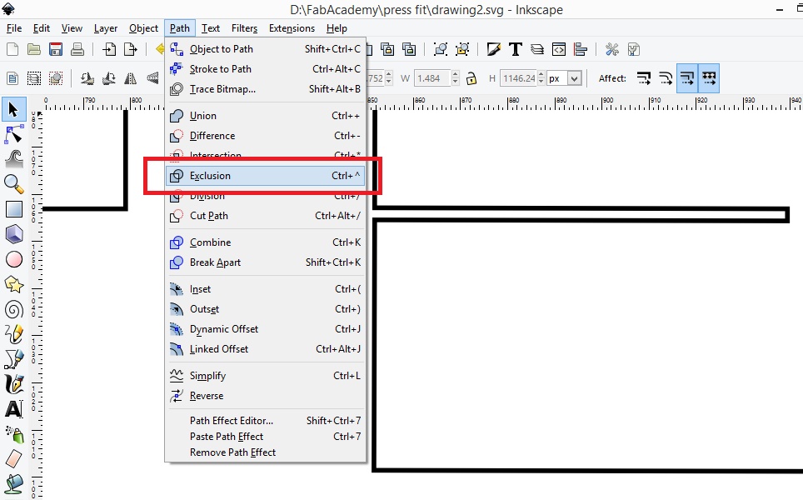The width and height of the screenshot is (803, 500).
Task: Click the Open file folder icon
Action: (34, 49)
